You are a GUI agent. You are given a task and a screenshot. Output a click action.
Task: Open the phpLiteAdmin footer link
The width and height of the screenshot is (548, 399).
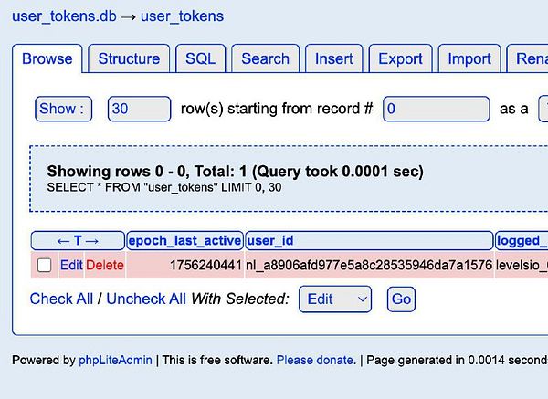click(115, 361)
